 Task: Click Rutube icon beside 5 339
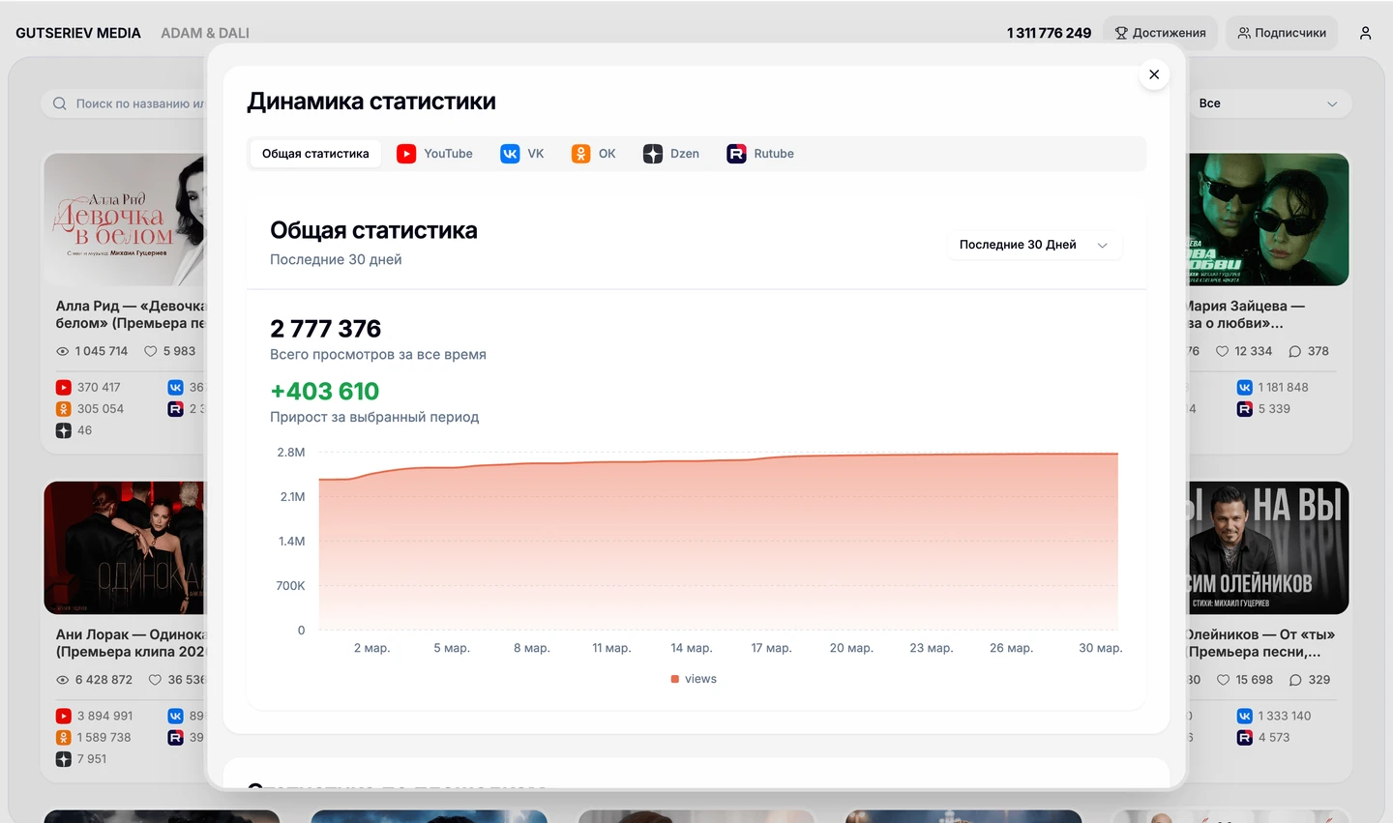[1245, 409]
